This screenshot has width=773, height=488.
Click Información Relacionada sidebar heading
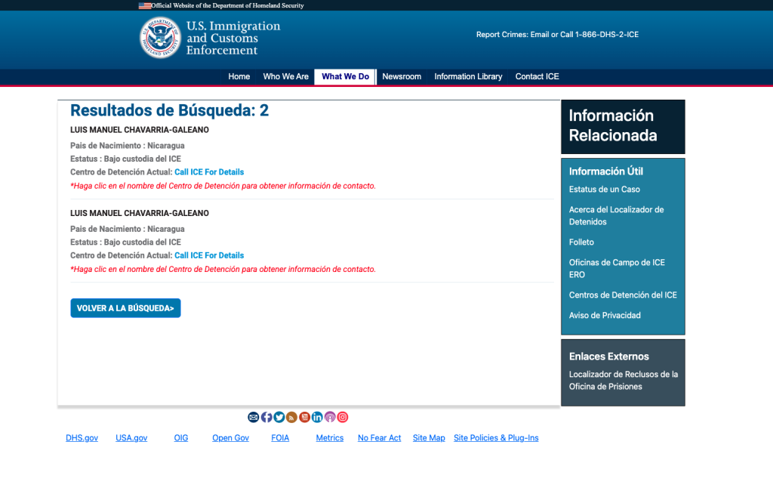tap(613, 126)
